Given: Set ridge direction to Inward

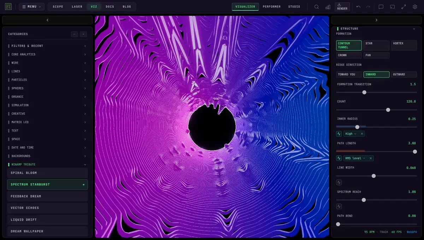Looking at the screenshot, I should point(376,74).
